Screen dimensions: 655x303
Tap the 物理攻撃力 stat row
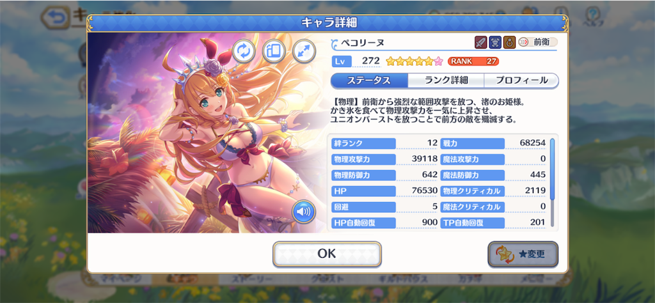[x=384, y=159]
